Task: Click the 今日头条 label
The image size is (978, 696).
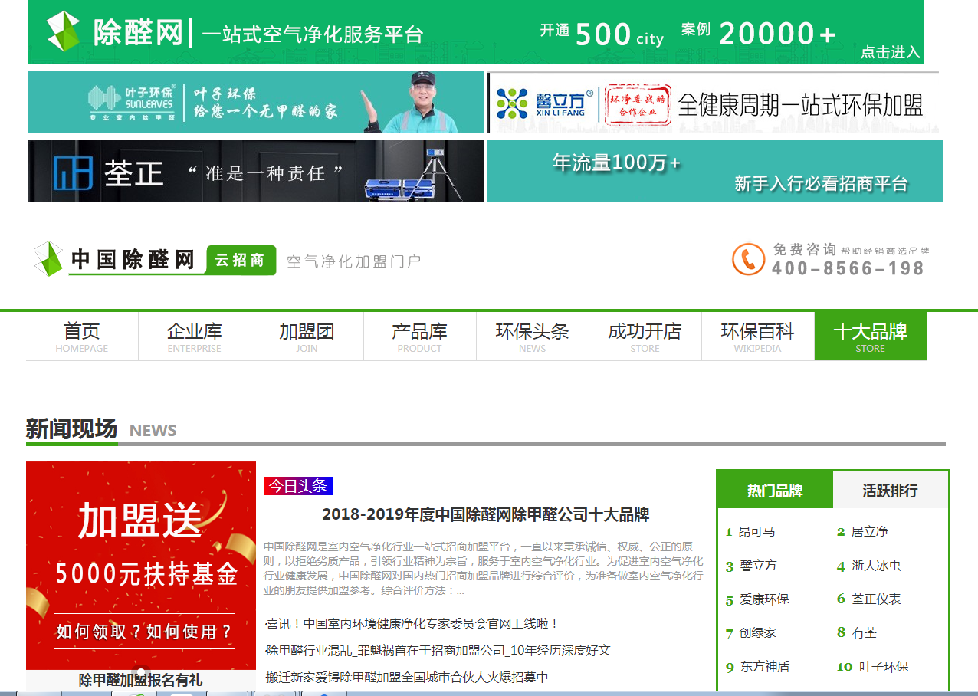Action: [298, 486]
